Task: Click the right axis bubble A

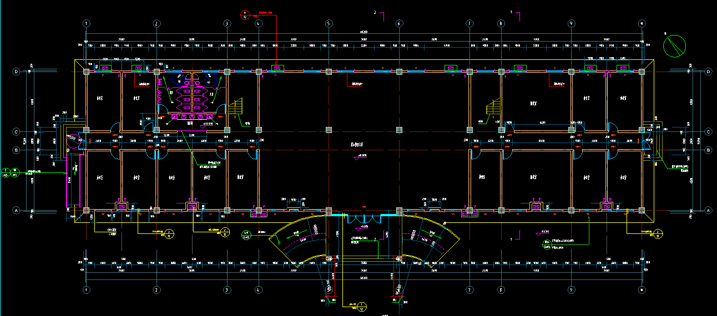Action: 708,211
